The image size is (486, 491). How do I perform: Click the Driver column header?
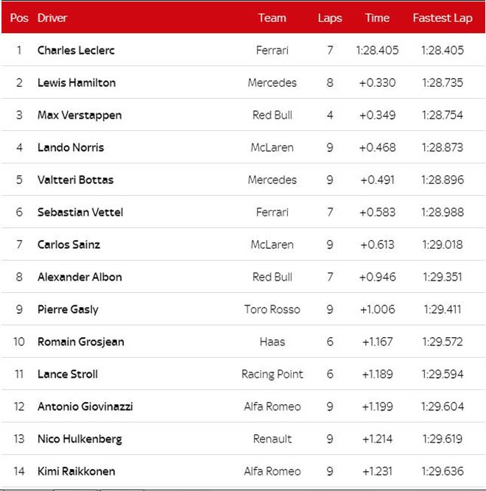click(x=53, y=18)
